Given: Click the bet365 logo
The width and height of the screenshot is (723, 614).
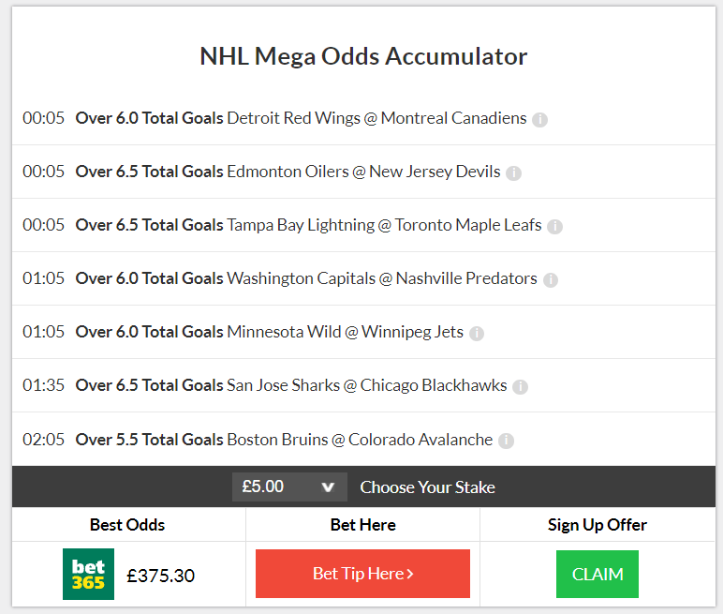Looking at the screenshot, I should pyautogui.click(x=88, y=574).
